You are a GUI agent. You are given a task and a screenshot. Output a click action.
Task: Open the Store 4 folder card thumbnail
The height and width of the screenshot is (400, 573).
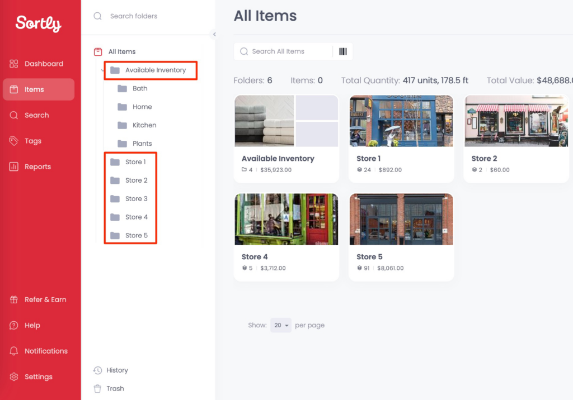286,219
